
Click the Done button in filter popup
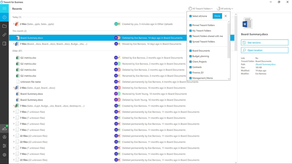coord(217,16)
